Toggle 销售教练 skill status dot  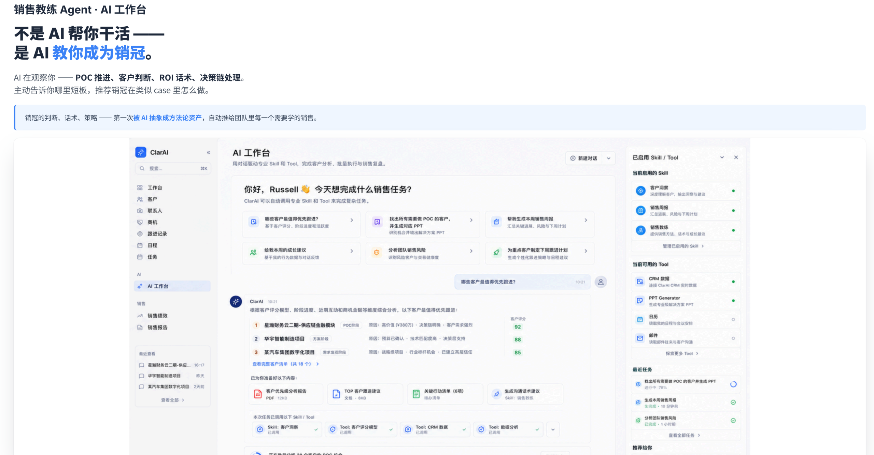pyautogui.click(x=733, y=230)
